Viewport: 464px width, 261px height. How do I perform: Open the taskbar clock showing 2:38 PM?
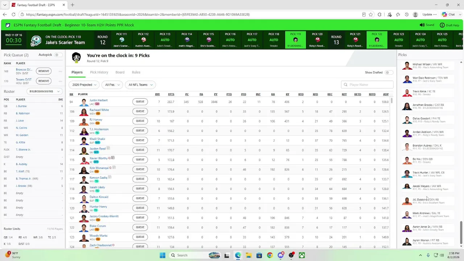[x=453, y=255]
